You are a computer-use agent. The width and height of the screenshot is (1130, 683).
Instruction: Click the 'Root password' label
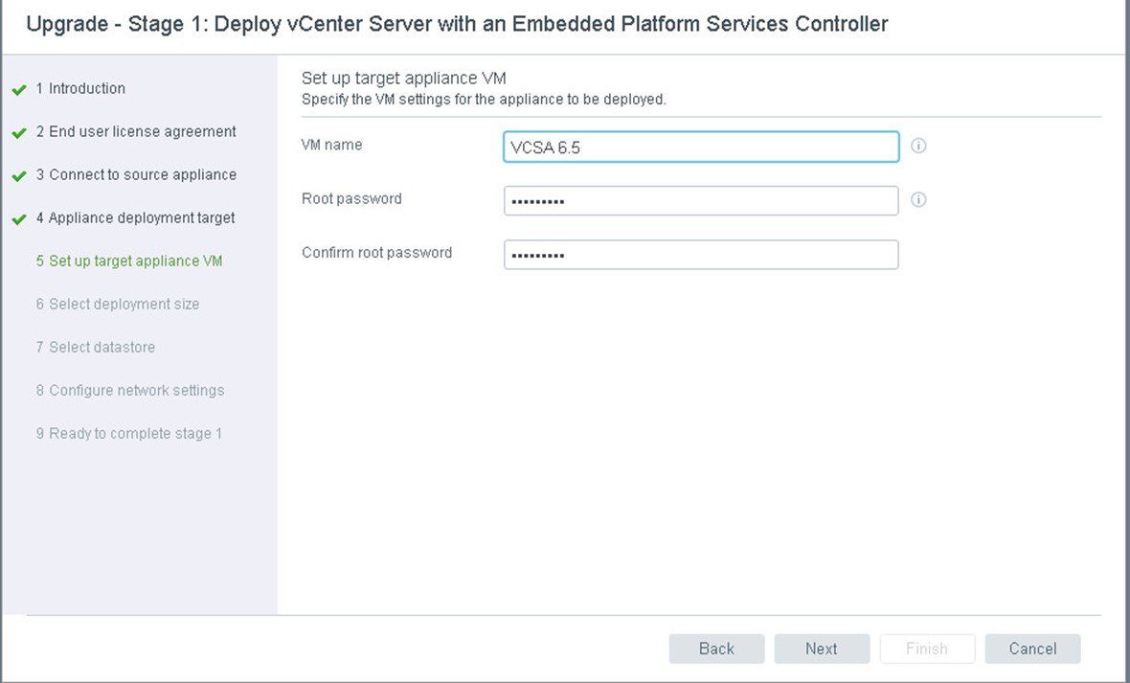point(351,199)
